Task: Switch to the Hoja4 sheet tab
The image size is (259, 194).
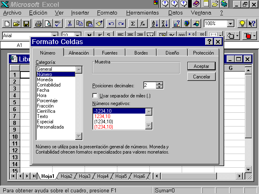Action: pyautogui.click(x=103, y=176)
